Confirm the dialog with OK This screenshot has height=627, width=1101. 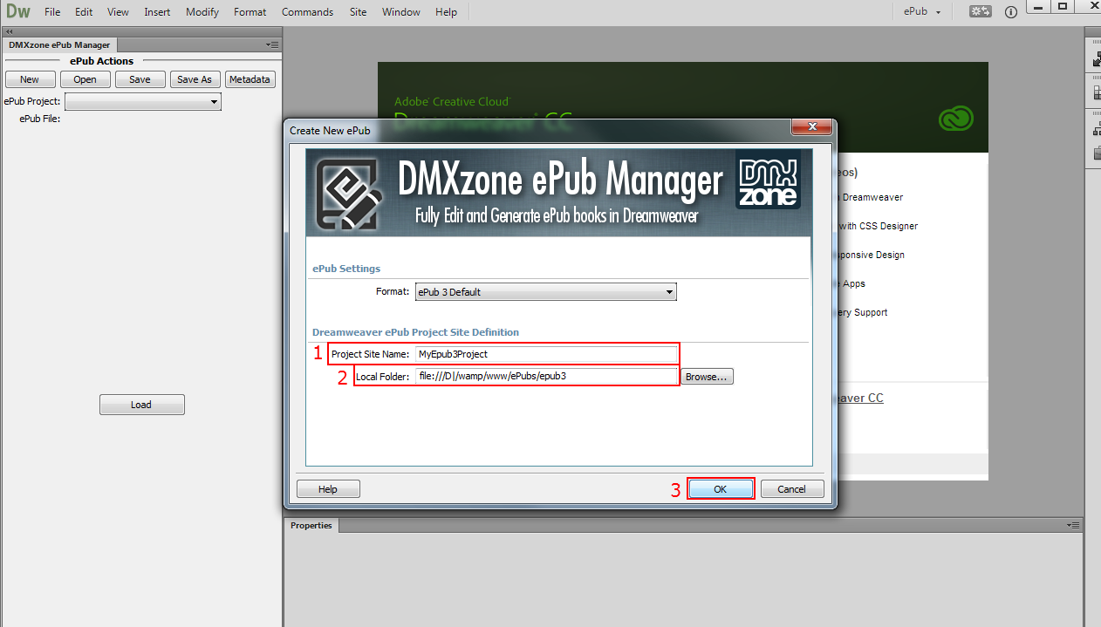721,489
